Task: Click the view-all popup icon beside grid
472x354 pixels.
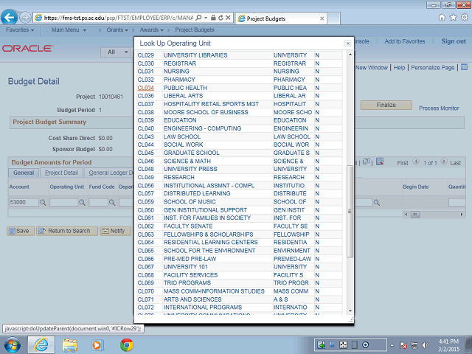Action: pyautogui.click(x=366, y=162)
